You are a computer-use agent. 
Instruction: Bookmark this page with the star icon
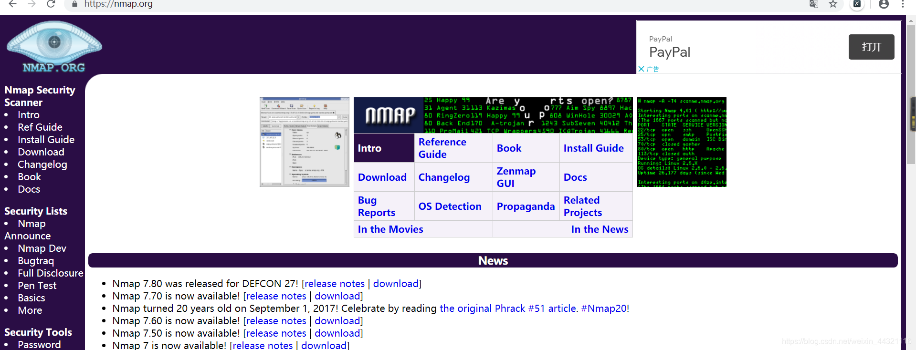[x=833, y=4]
